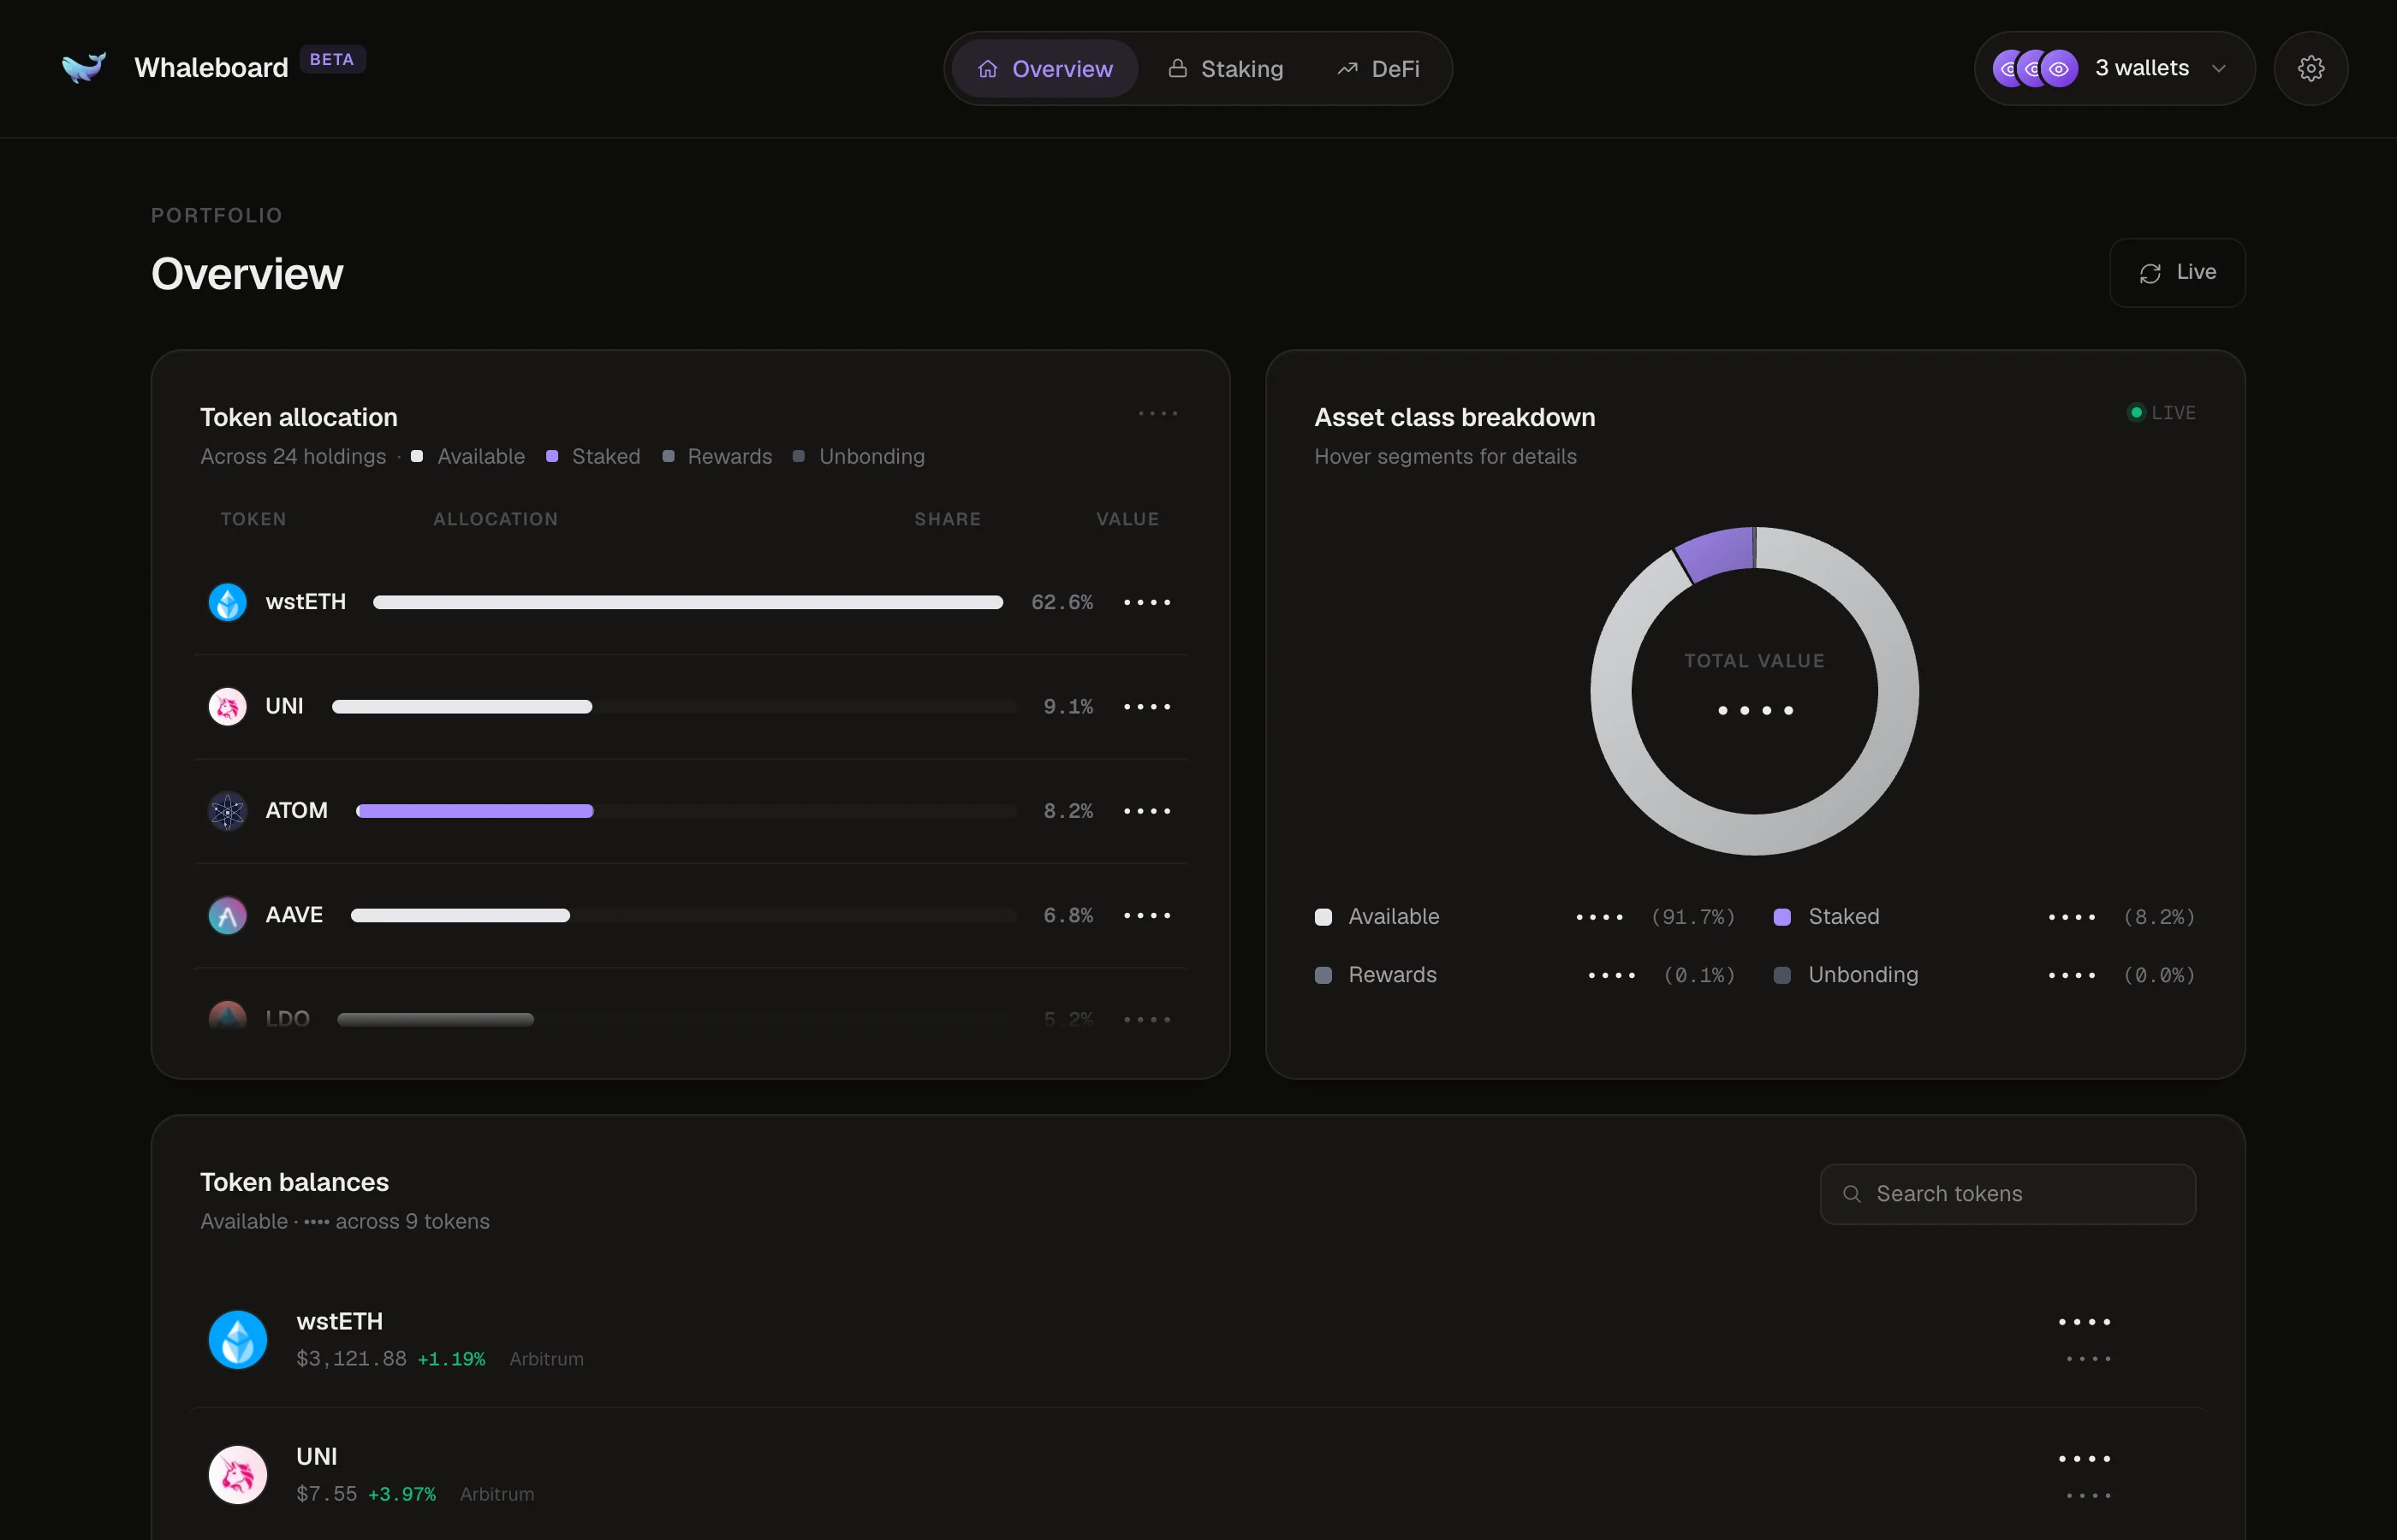Click the Arbitrum label under wstETH
Viewport: 2397px width, 1540px height.
coord(546,1359)
